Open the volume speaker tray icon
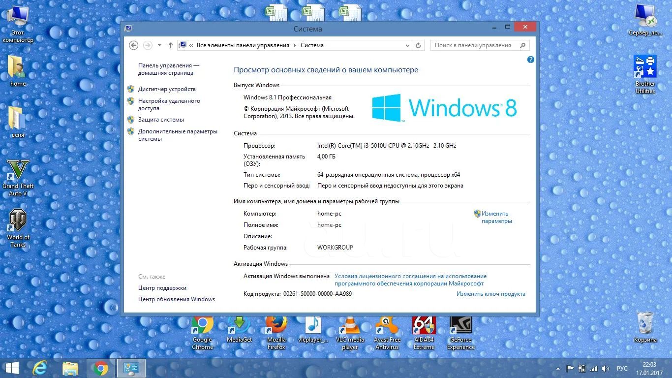672x378 pixels. pos(606,369)
